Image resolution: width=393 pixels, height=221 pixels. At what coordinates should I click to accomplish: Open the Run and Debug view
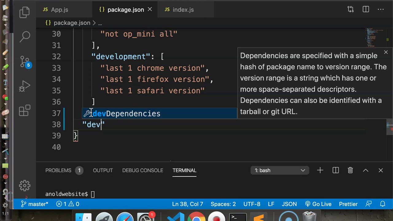(x=25, y=86)
